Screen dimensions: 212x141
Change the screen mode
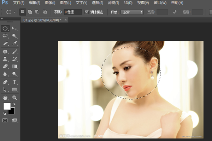coord(14,120)
